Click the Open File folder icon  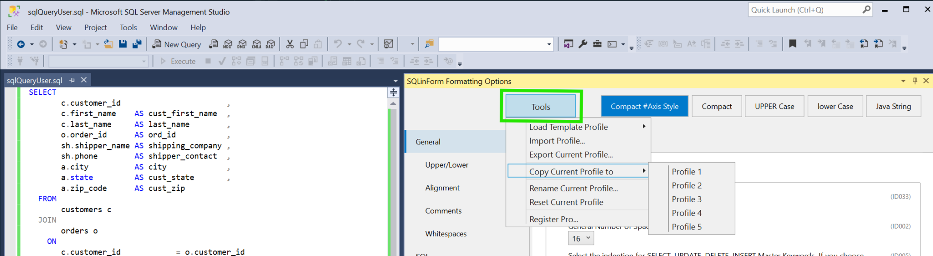tap(108, 44)
